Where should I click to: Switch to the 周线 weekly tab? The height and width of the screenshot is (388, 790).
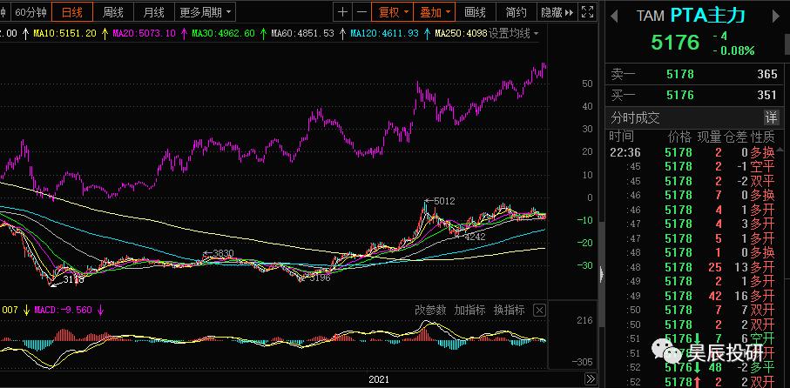(112, 12)
